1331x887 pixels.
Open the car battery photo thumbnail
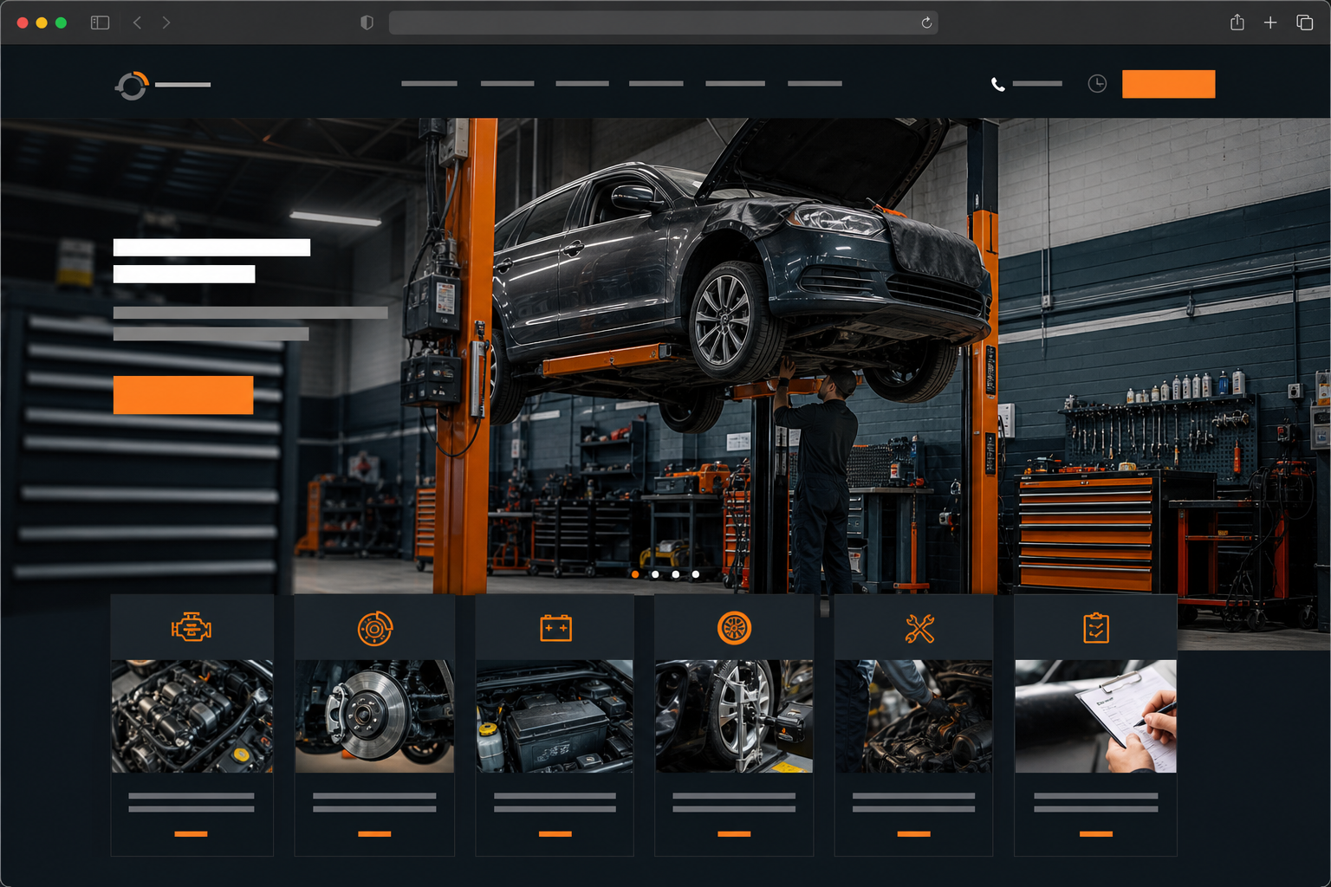click(x=555, y=716)
